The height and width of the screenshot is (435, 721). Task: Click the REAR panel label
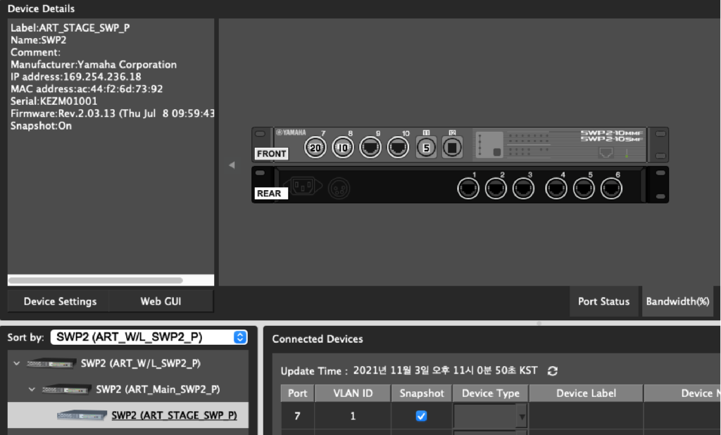pos(271,193)
